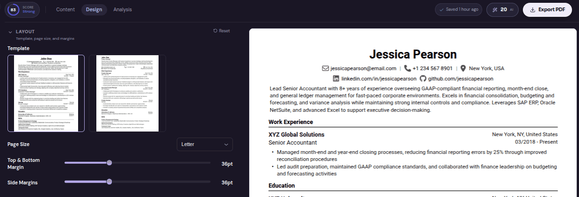Click the phone icon in resume header
This screenshot has height=197, width=579.
(407, 68)
